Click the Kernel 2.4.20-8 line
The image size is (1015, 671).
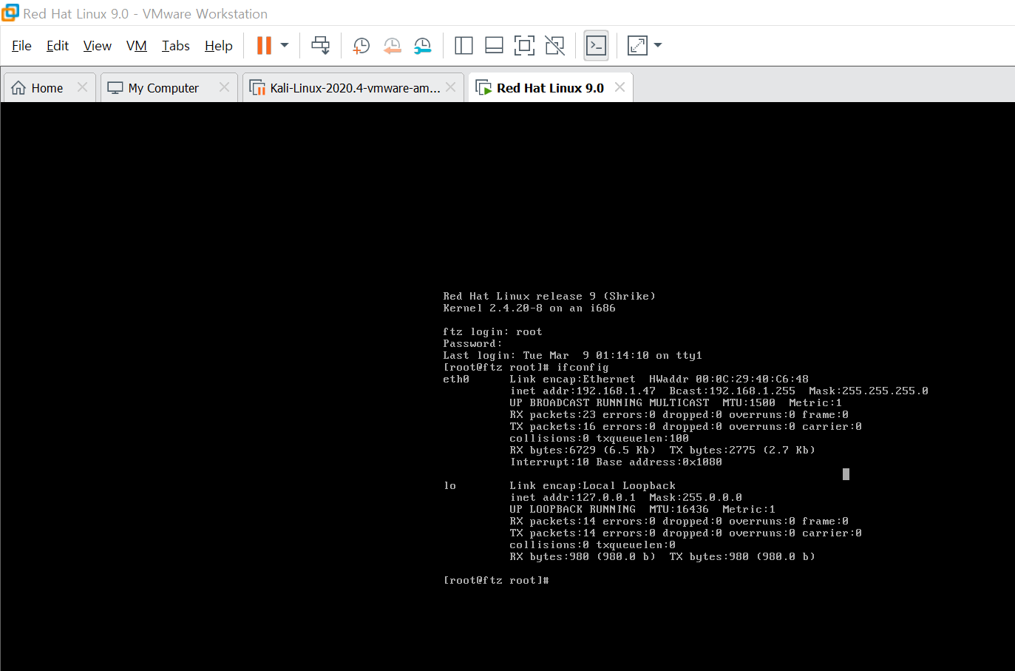(529, 308)
